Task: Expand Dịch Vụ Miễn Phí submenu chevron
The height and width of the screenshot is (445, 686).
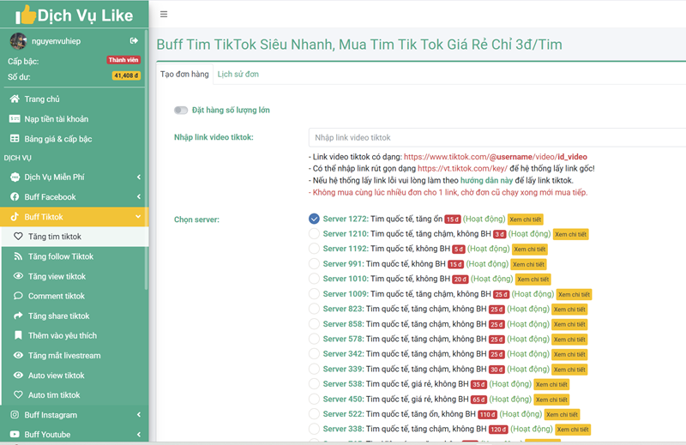Action: click(x=139, y=177)
